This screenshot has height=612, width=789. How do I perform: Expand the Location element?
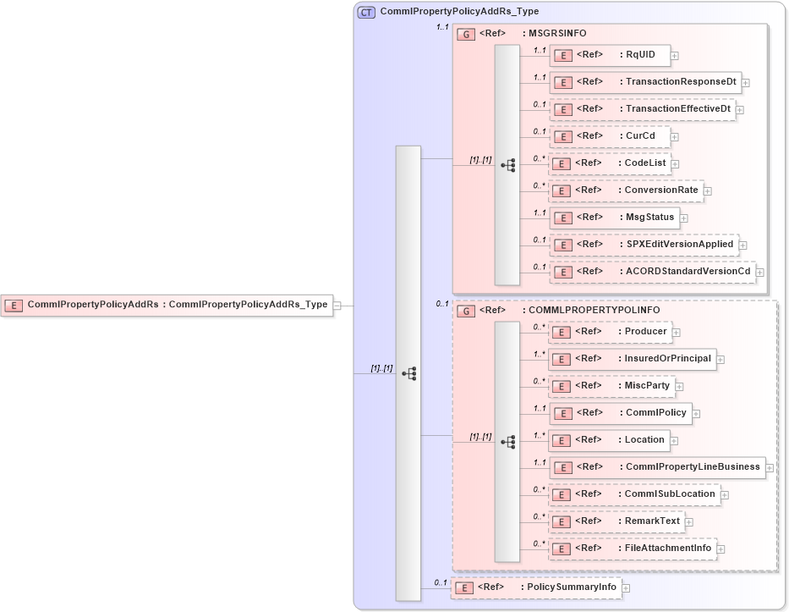(x=673, y=440)
